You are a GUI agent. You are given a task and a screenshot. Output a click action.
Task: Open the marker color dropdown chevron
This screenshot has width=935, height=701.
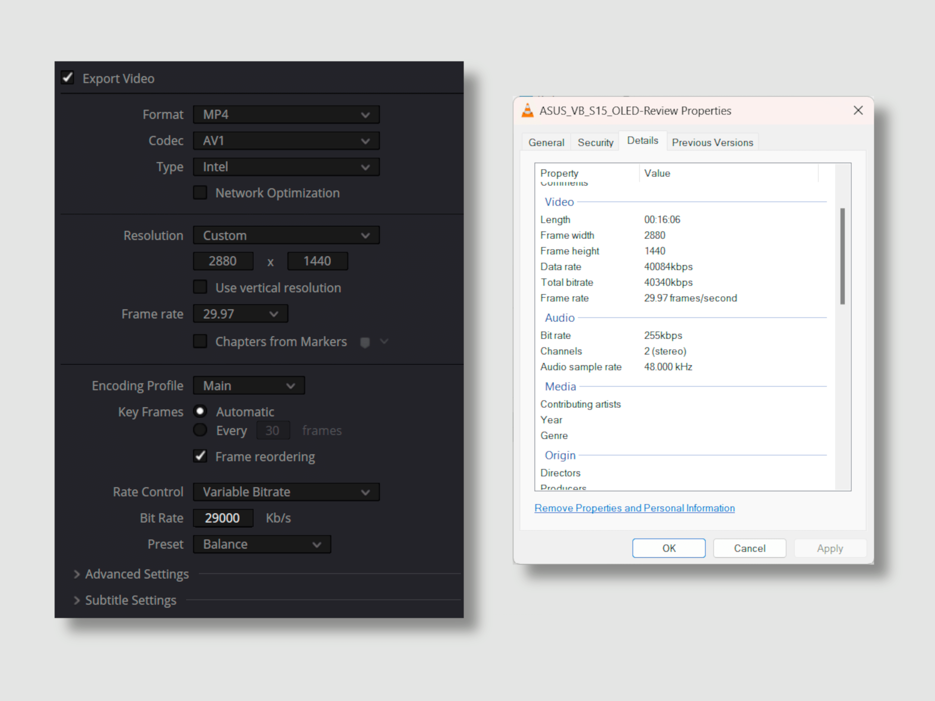[384, 341]
